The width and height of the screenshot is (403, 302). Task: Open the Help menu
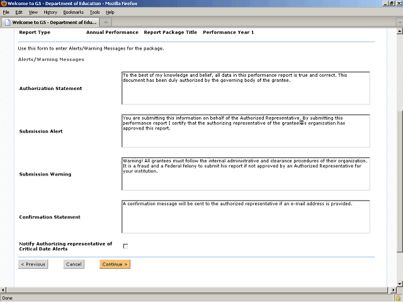tap(110, 13)
